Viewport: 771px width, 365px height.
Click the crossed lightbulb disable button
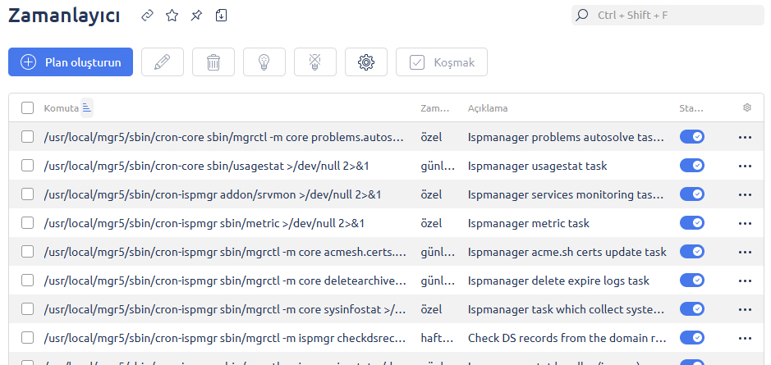[x=315, y=62]
